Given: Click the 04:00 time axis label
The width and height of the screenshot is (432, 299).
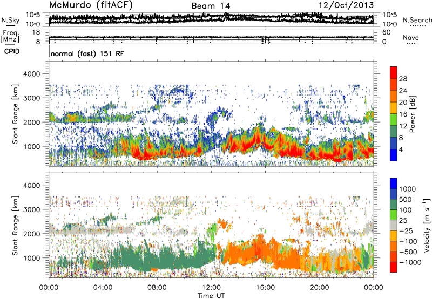Looking at the screenshot, I should tap(103, 288).
